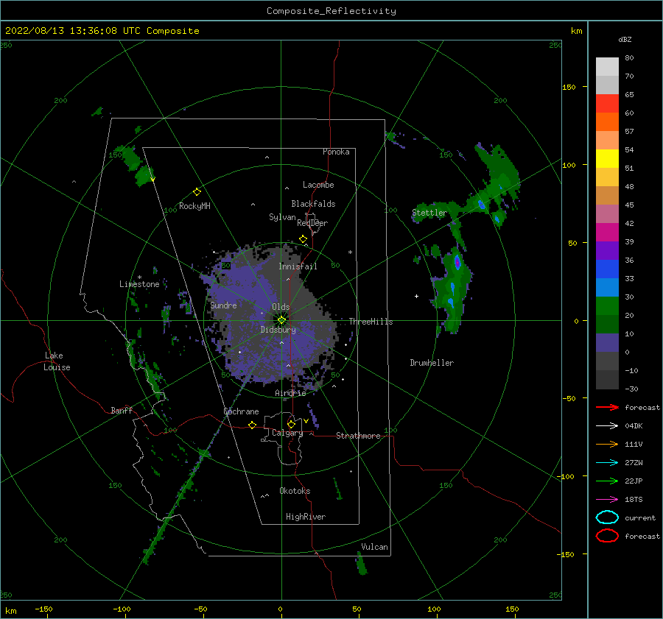This screenshot has height=619, width=663.
Task: Click the RockyMH label
Action: (194, 206)
